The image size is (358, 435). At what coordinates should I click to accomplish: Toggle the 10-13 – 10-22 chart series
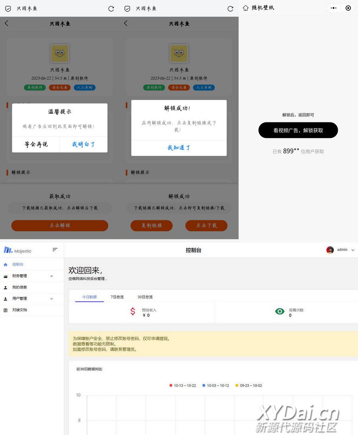tap(183, 385)
